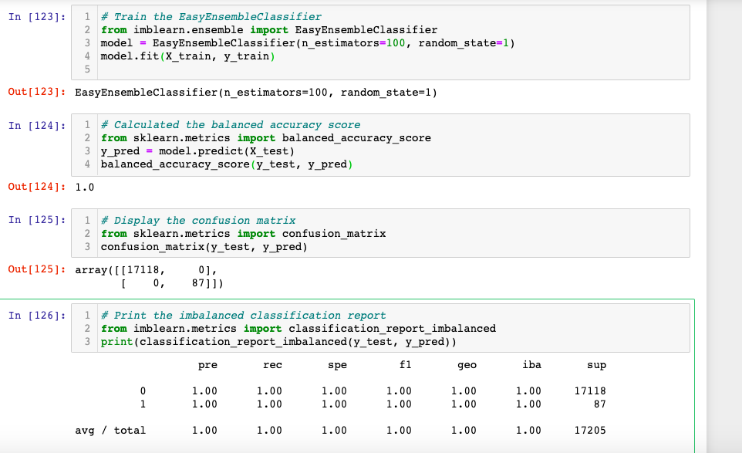This screenshot has width=742, height=453.
Task: Click empty line 5 of cell 123
Action: 393,69
